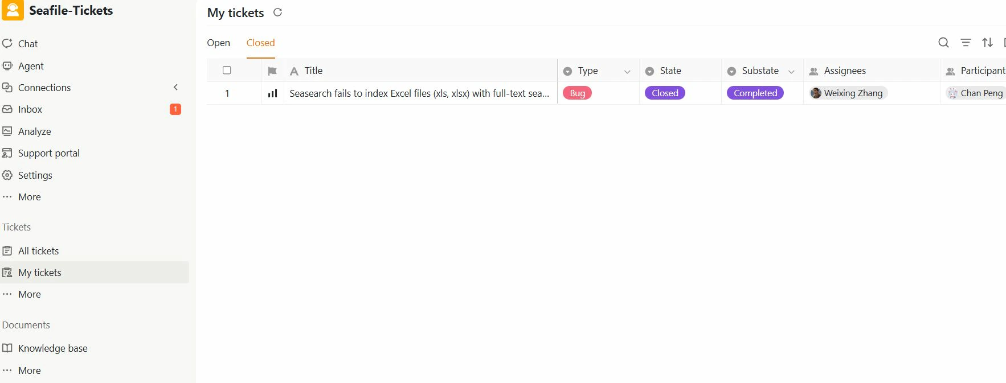1006x383 pixels.
Task: Click the State column header
Action: pos(680,71)
